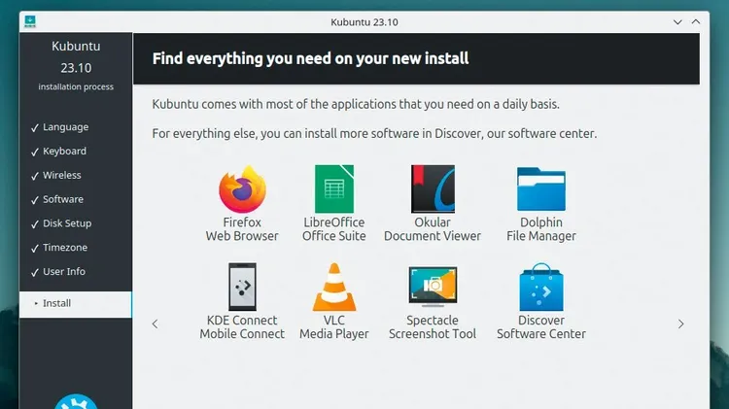Click the sentence mentioning Discover software center
The width and height of the screenshot is (729, 409).
(x=374, y=134)
